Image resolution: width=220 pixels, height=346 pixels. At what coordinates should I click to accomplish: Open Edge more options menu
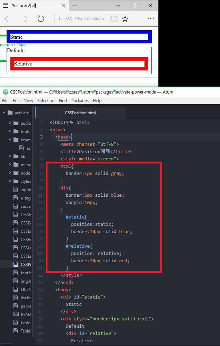pos(150,19)
